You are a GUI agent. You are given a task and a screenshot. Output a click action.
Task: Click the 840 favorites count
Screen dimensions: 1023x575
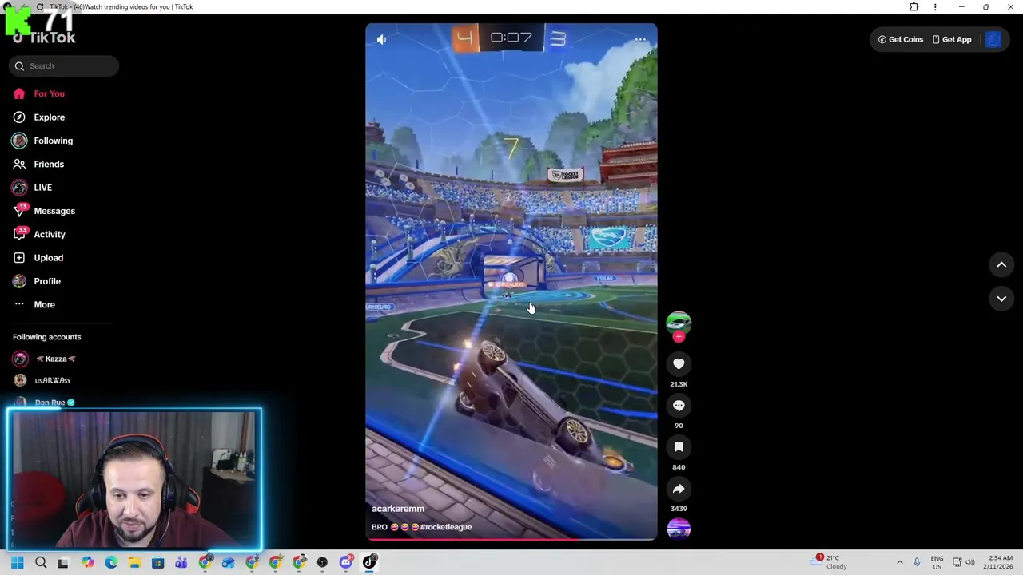coord(679,467)
